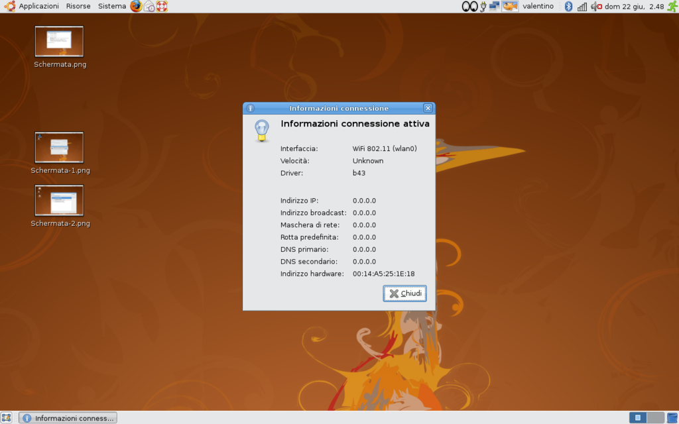The width and height of the screenshot is (679, 424).
Task: Click the Show Desktop icon in bottom panel
Action: (x=6, y=417)
